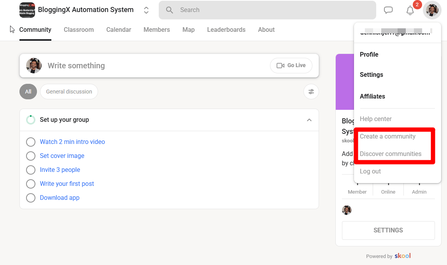
Task: Click the avatar beside Write something
Action: click(x=33, y=66)
